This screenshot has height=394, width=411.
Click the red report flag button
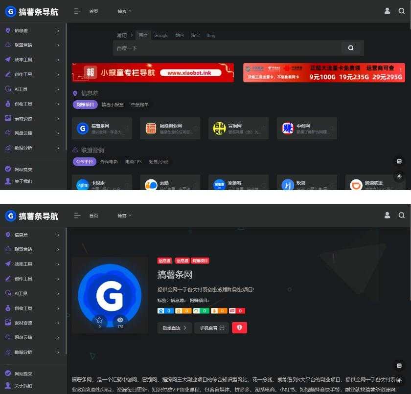tap(239, 328)
